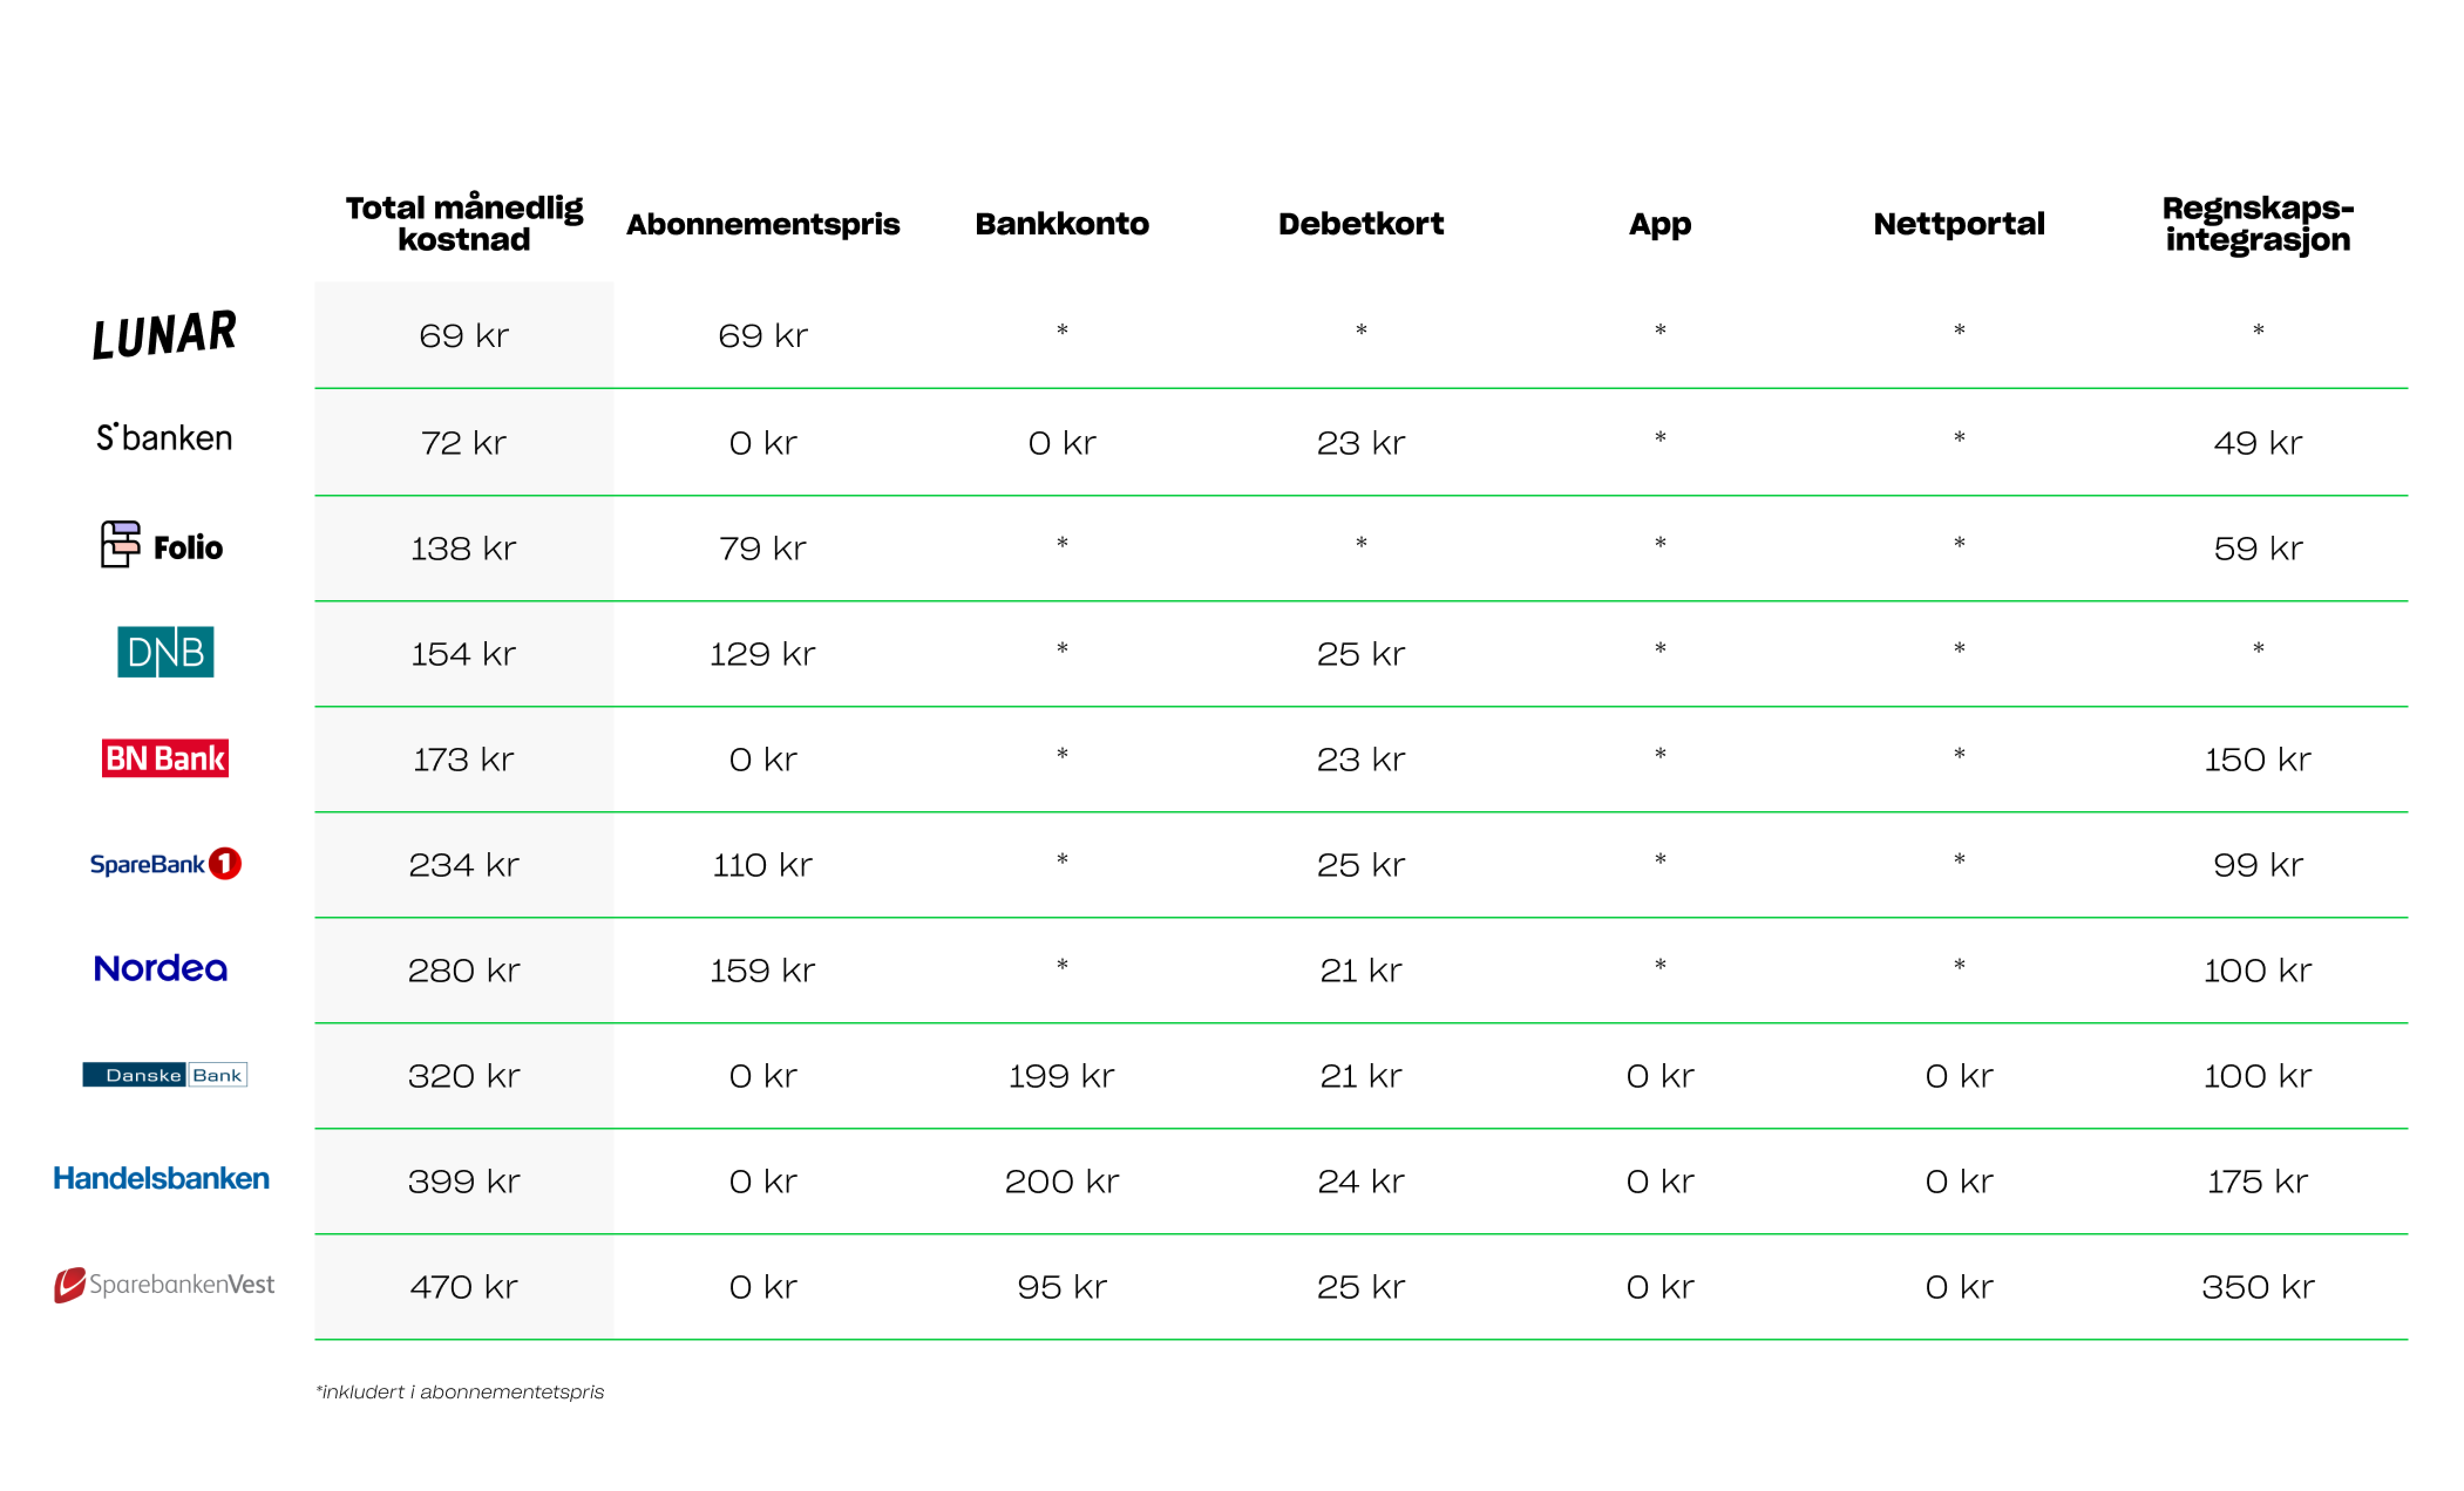Click Lunar's 69 kr total cost cell

(464, 336)
